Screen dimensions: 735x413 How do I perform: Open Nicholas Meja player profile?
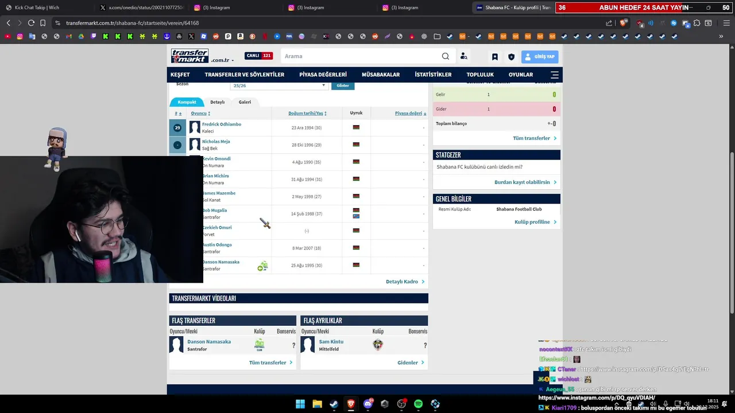point(216,141)
